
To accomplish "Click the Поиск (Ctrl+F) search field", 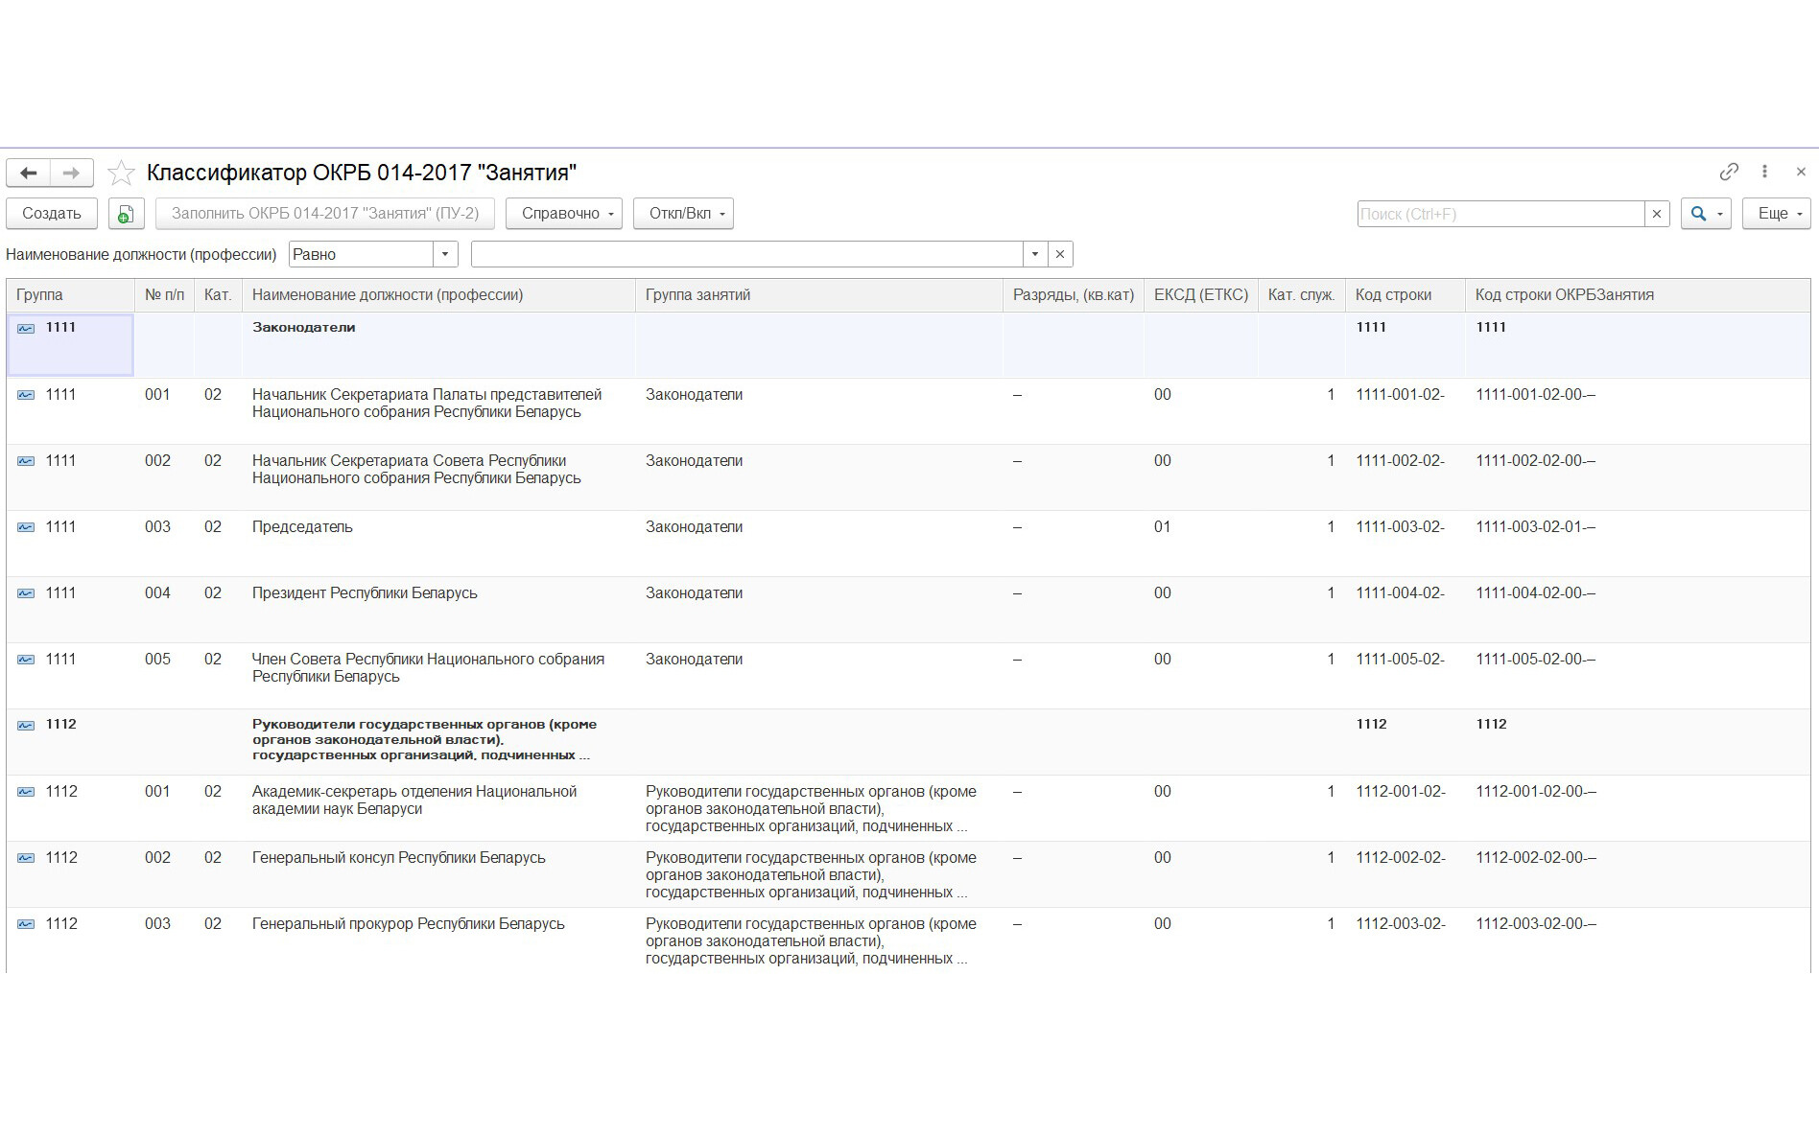I will (1500, 214).
